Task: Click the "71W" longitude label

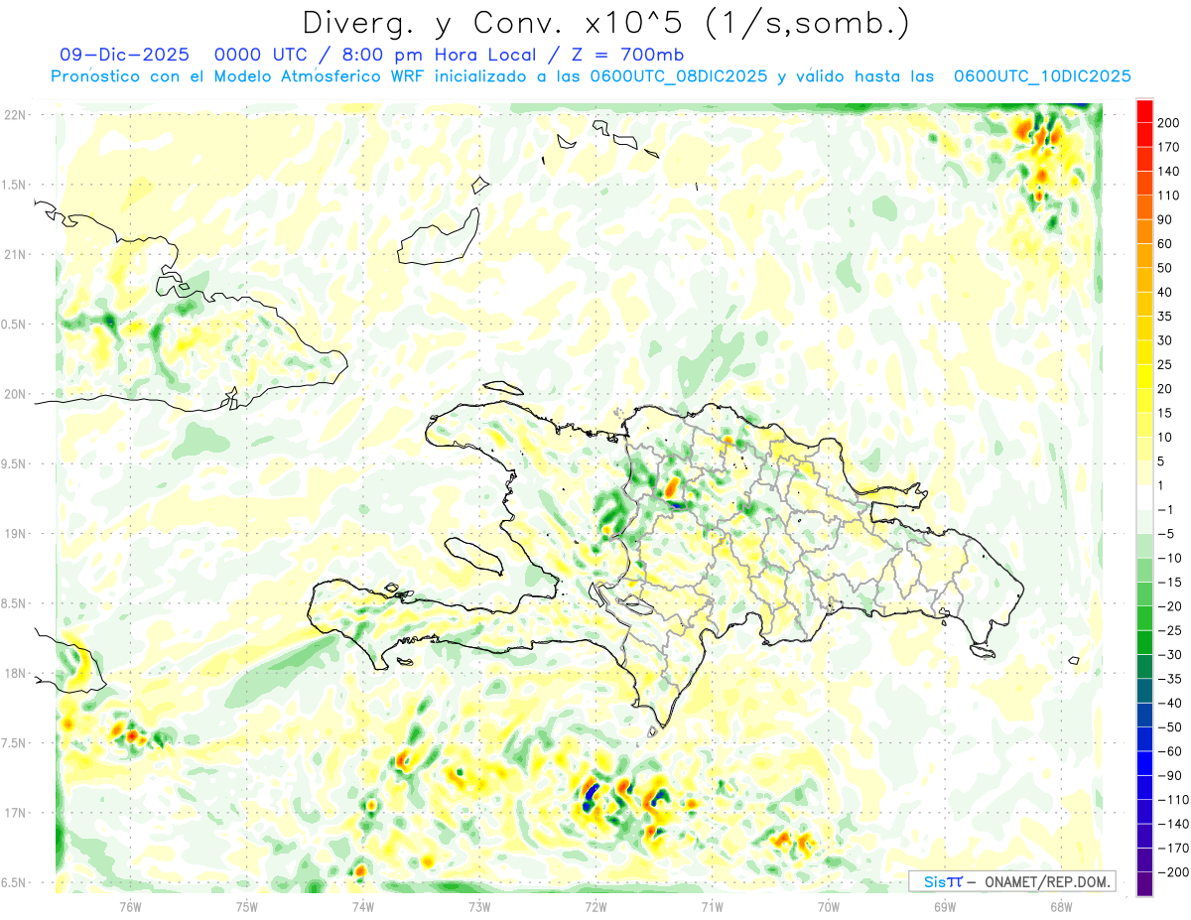Action: pyautogui.click(x=712, y=906)
